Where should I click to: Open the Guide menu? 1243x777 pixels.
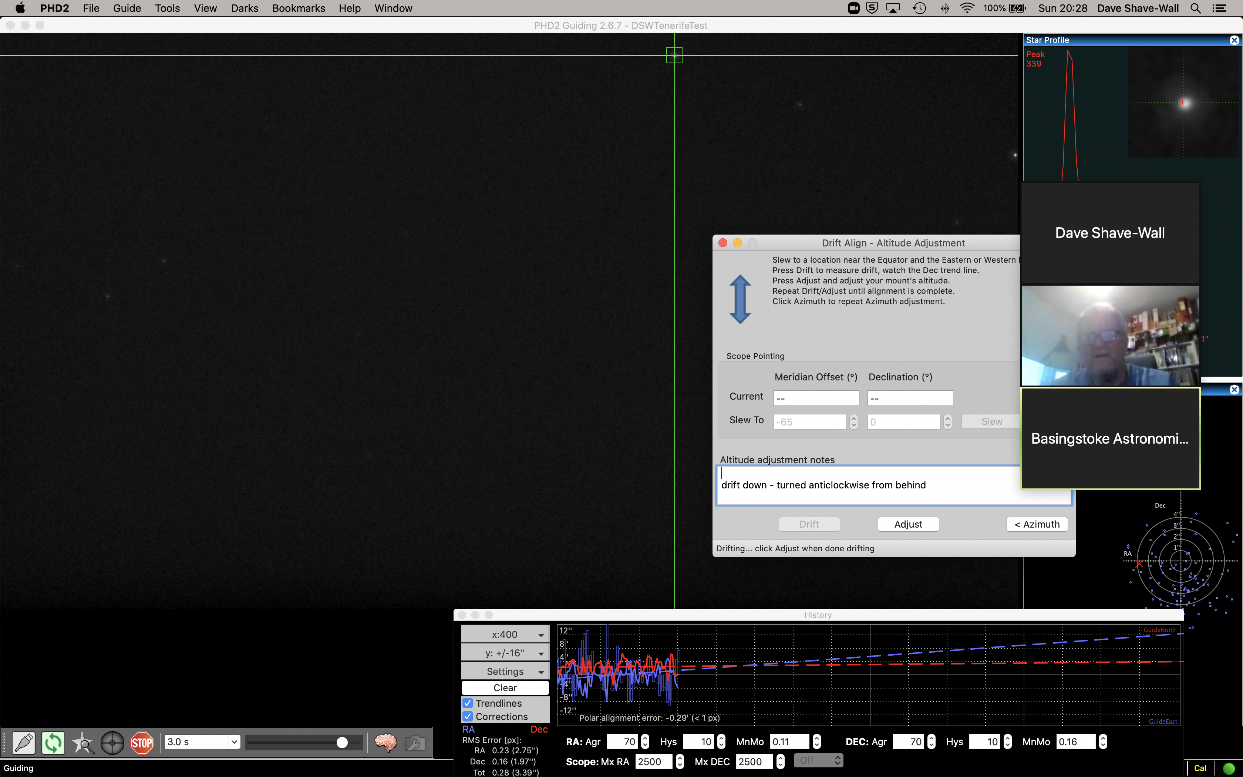tap(127, 8)
